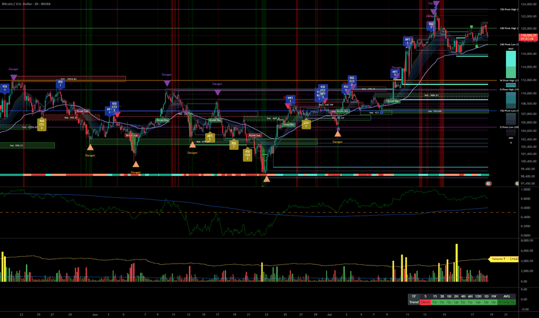539x318 pixels.
Task: Pick the green lower block of the MAX bar
Action: click(x=511, y=72)
